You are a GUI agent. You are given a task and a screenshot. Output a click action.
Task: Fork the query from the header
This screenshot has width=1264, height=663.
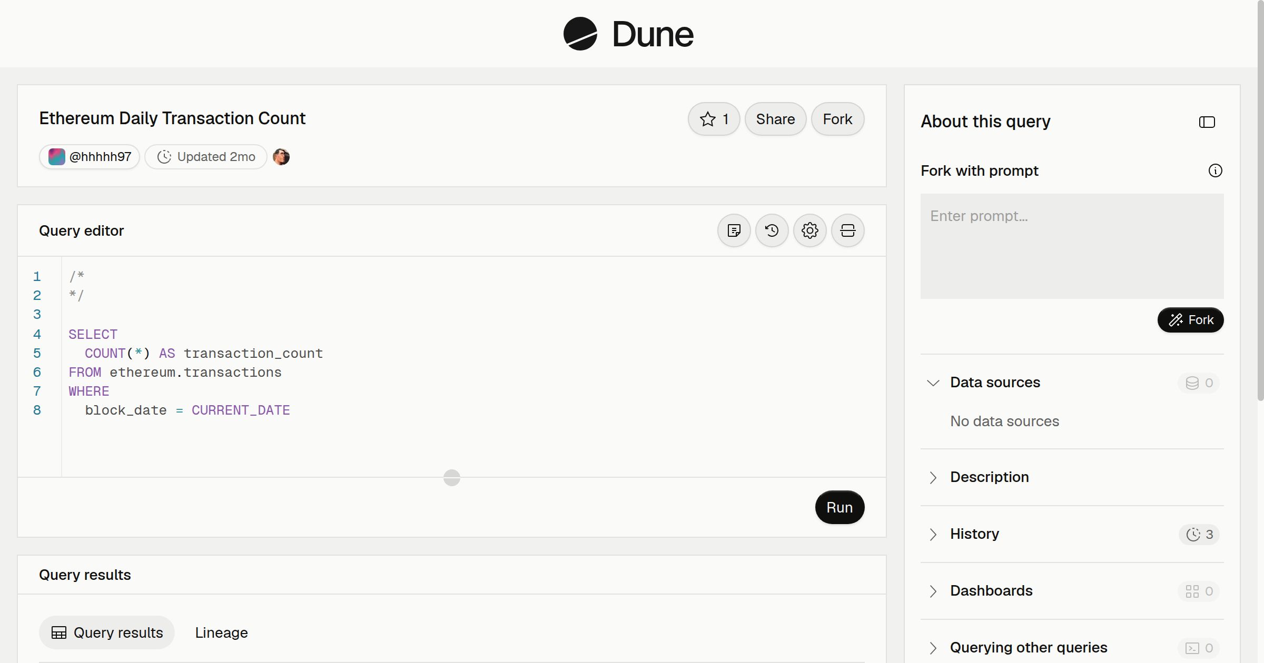click(837, 119)
